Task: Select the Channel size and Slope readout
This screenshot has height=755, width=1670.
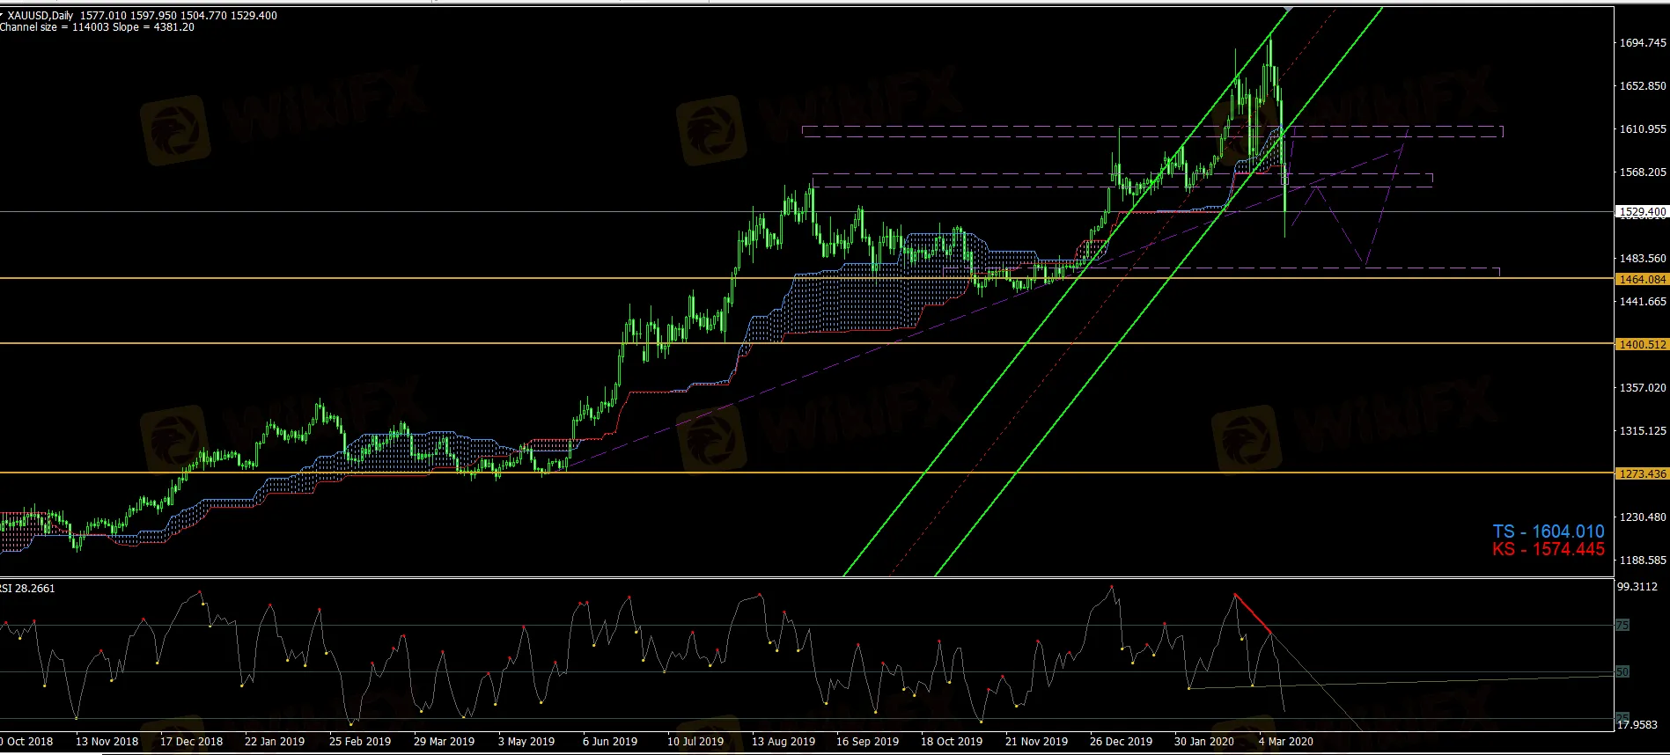Action: [97, 27]
